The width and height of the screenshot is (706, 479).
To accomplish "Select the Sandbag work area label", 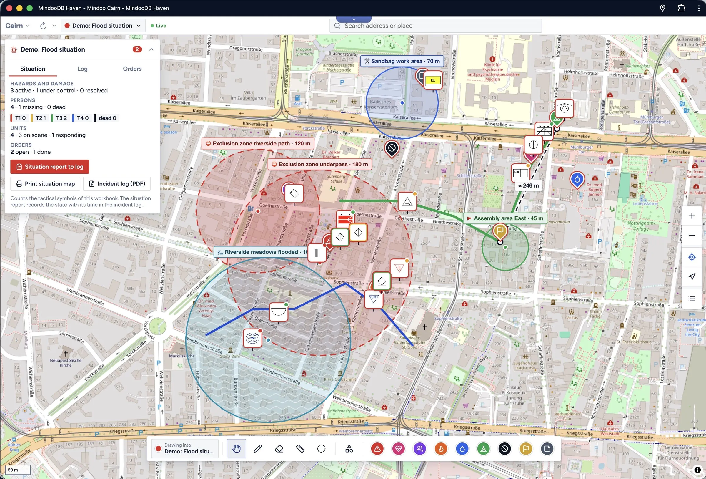I will click(402, 61).
